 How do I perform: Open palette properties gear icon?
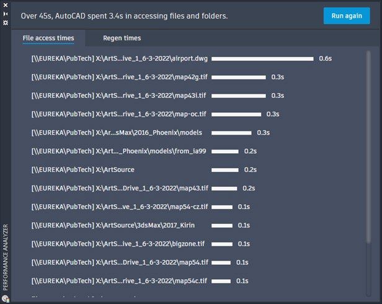tap(6, 23)
